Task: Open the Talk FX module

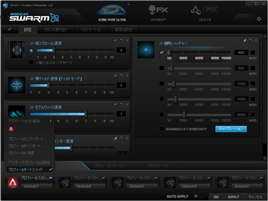Action: [205, 13]
